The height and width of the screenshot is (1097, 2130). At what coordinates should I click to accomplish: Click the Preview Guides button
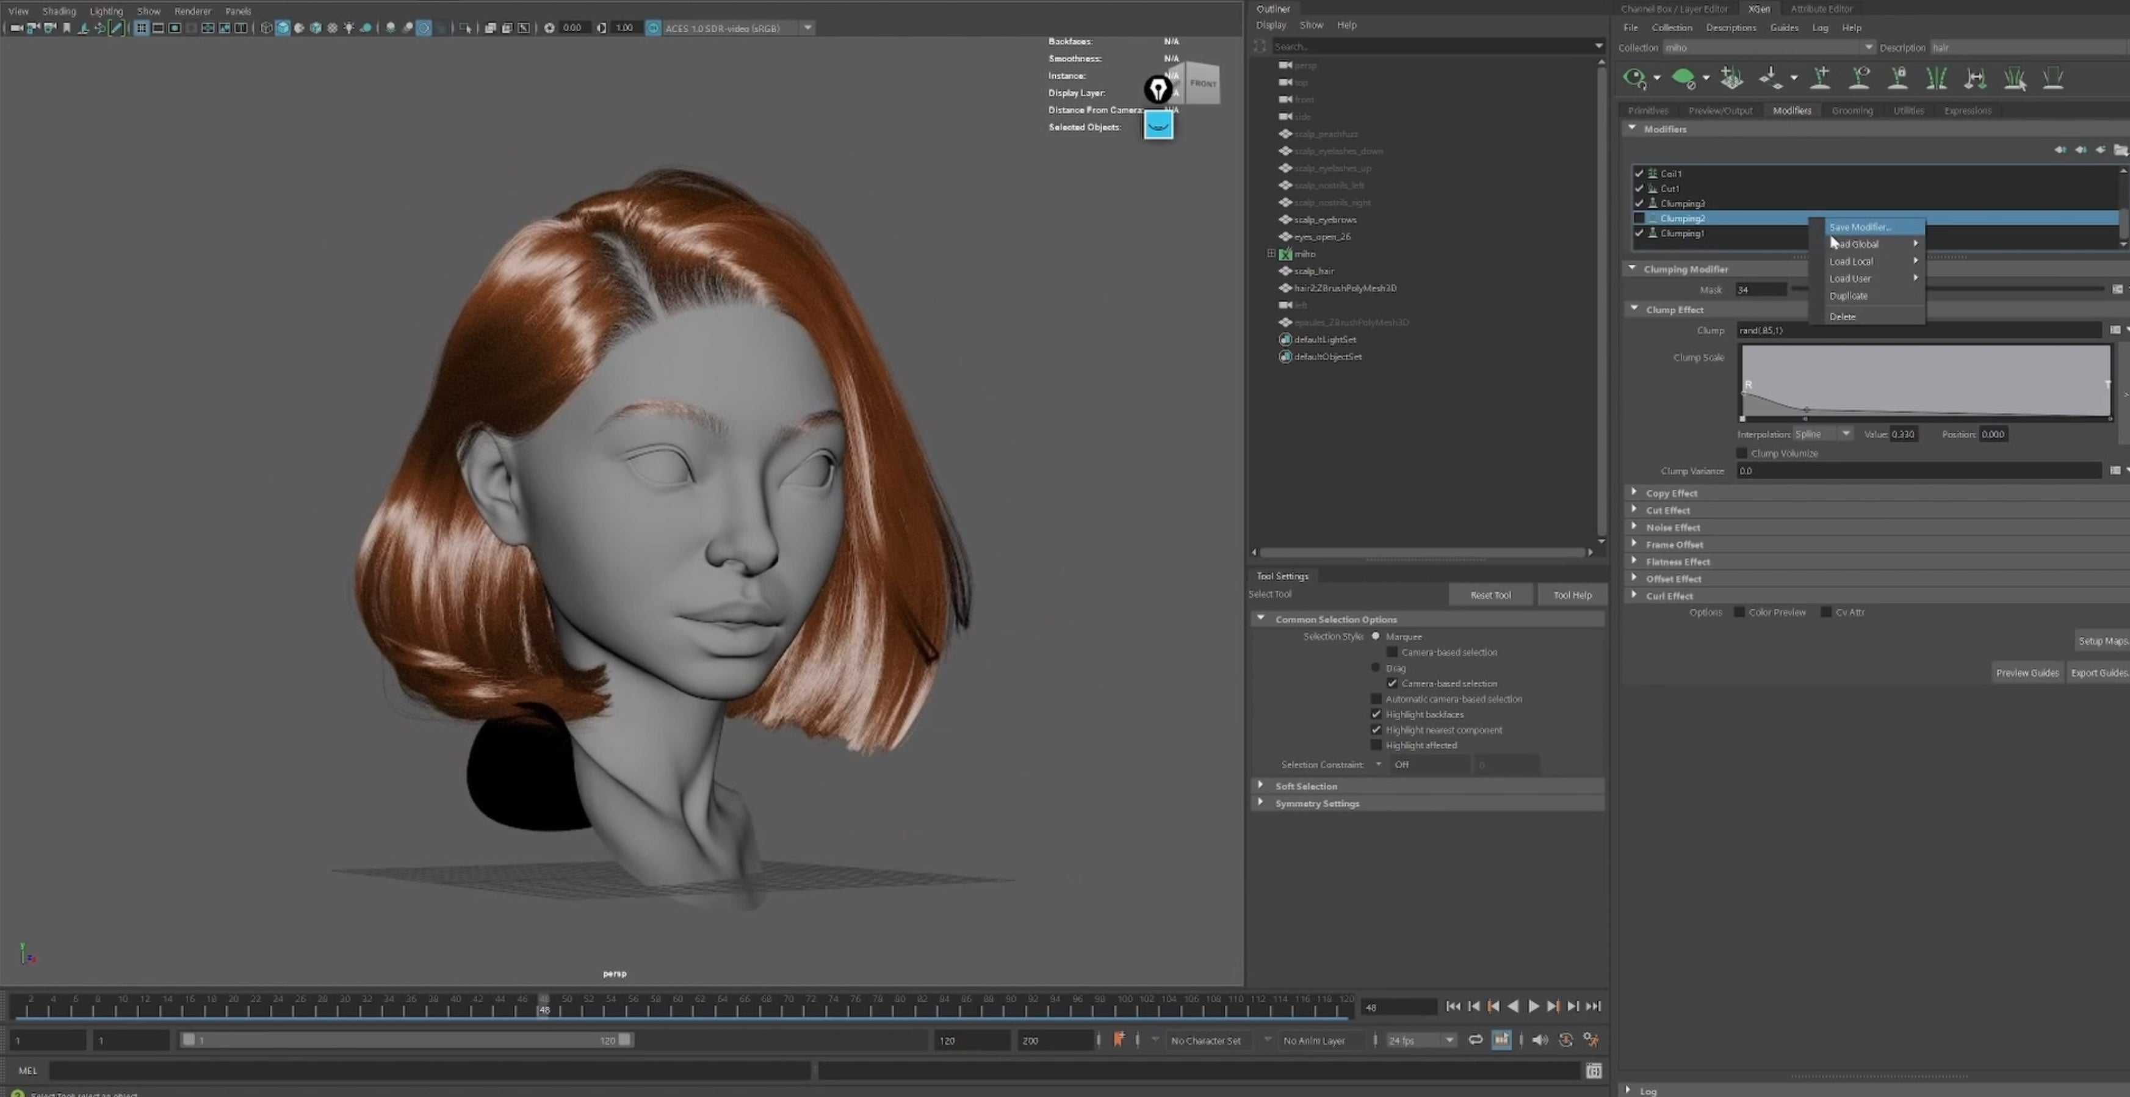(2027, 673)
